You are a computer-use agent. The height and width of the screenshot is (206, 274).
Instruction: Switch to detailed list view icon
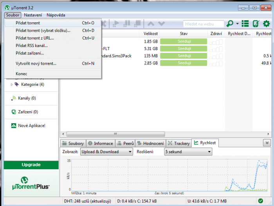245,24
